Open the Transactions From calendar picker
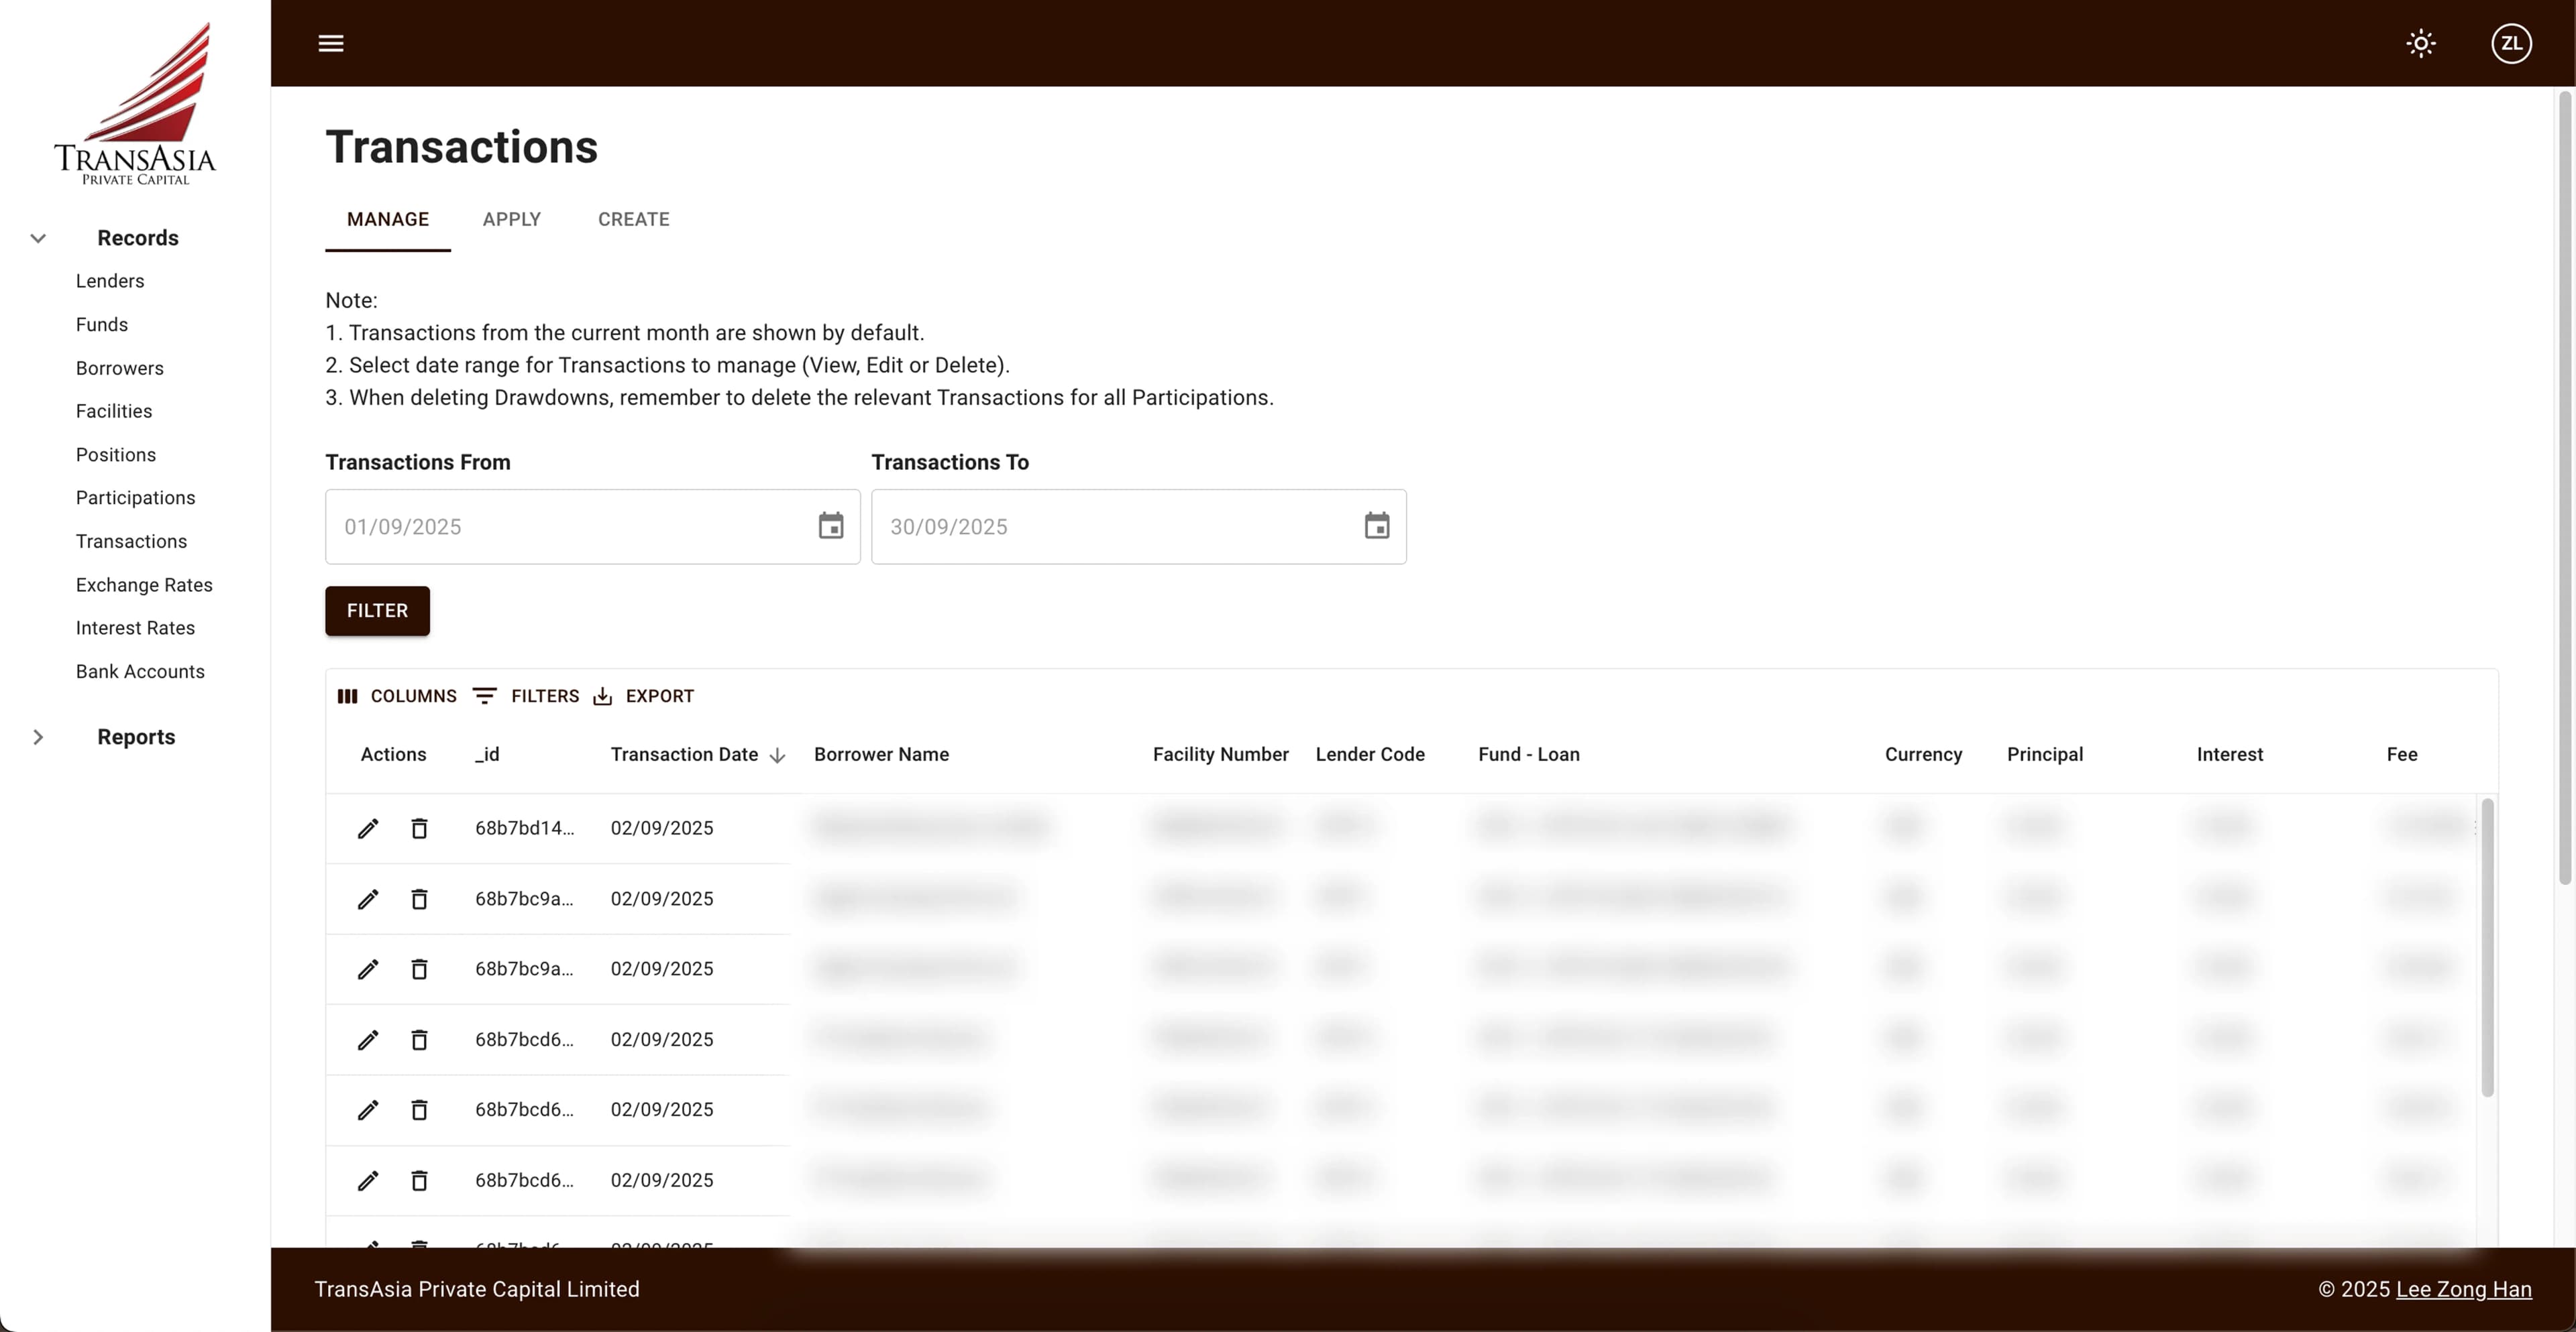 tap(831, 526)
